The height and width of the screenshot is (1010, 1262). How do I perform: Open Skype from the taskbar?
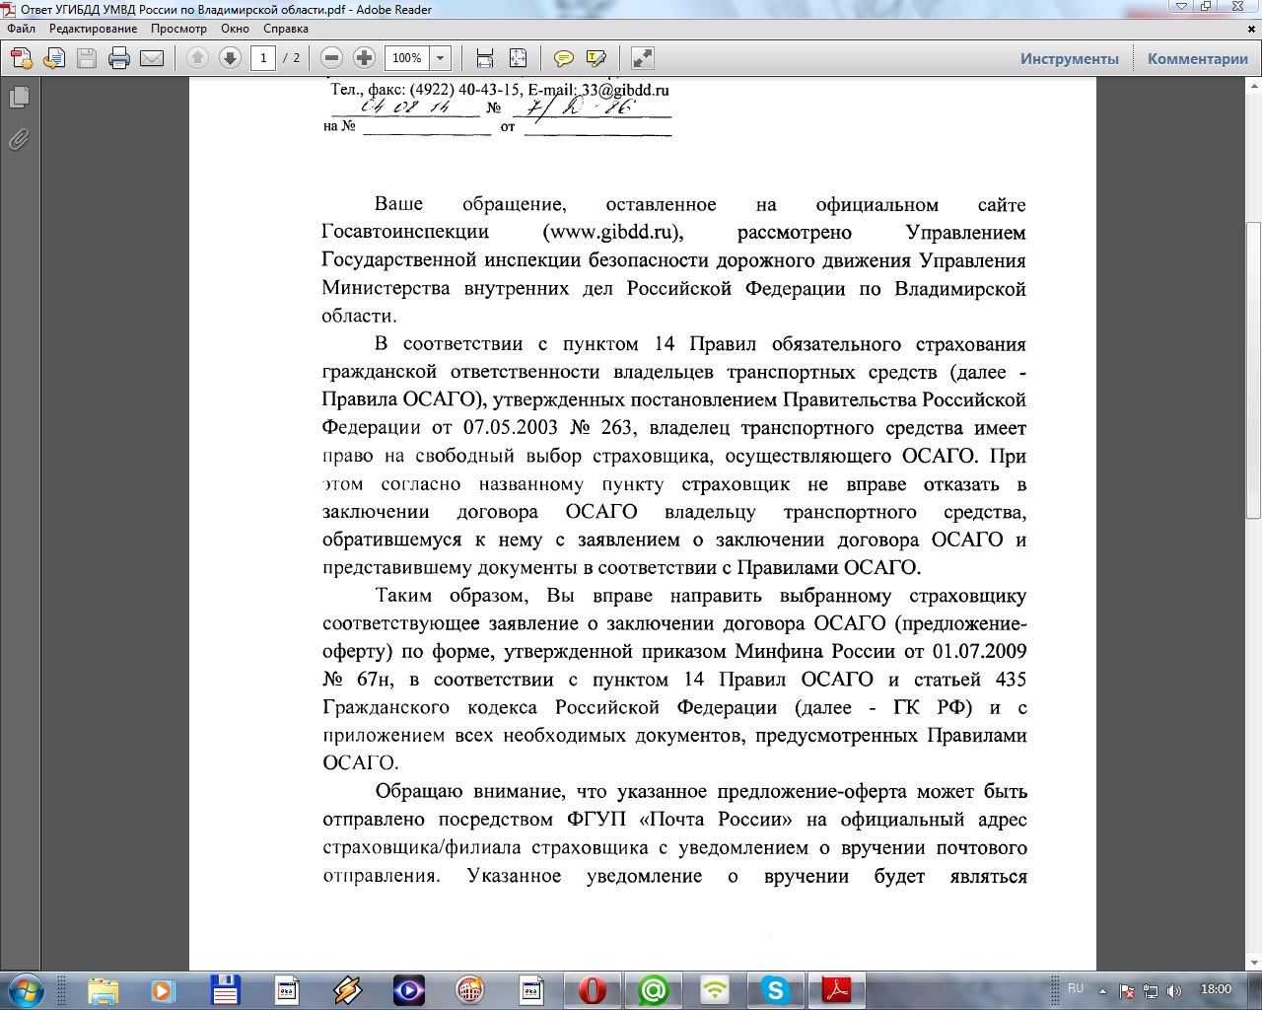click(776, 990)
